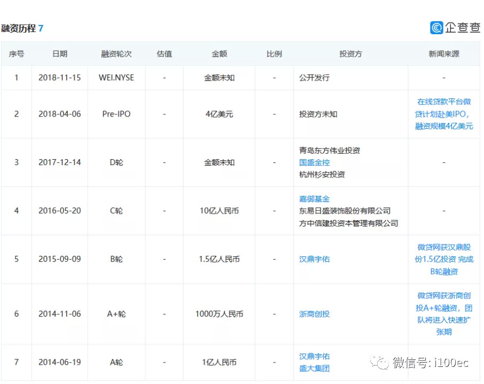484x384 pixels.
Task: Open the 浙商创投 investor link
Action: 314,314
